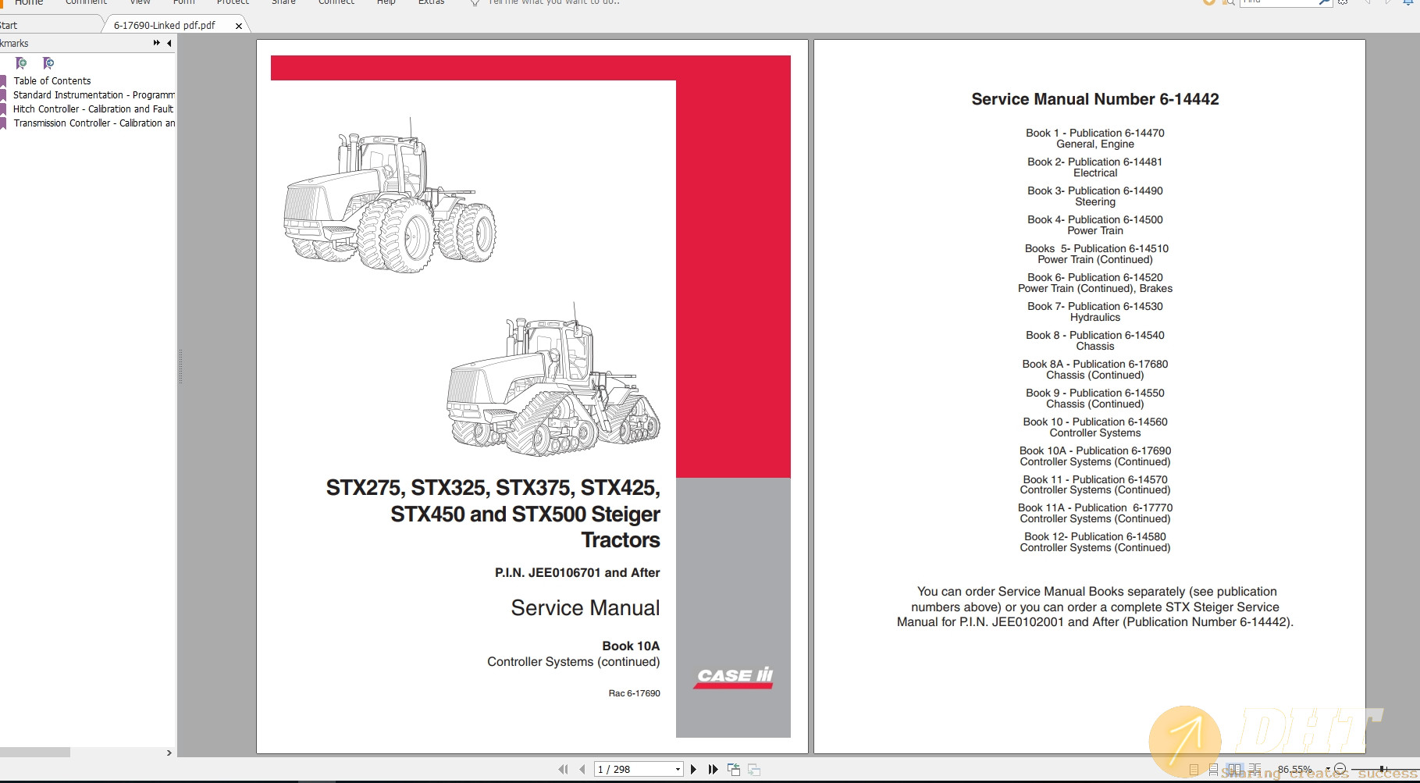Screen dimensions: 1420x783
Task: Go to the first page of the document
Action: (564, 769)
